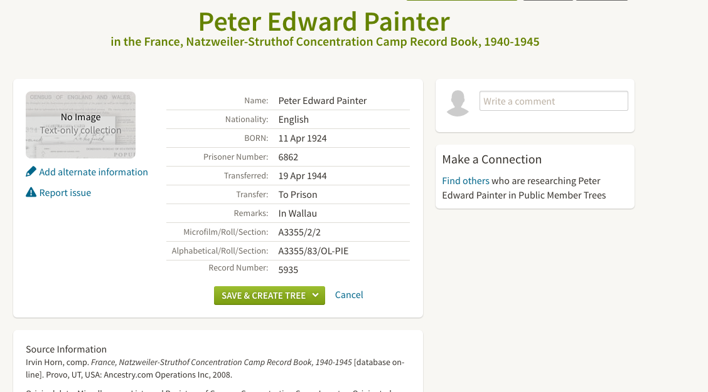Click the No Image text-only collection thumbnail

click(x=80, y=125)
